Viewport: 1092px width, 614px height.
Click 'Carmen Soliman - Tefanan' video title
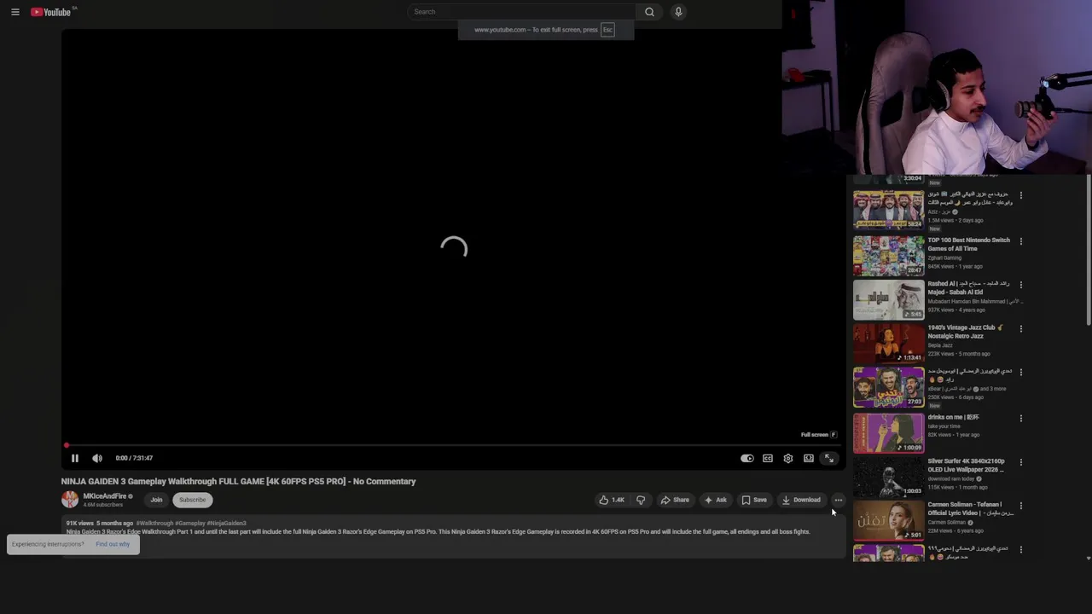[x=970, y=508]
